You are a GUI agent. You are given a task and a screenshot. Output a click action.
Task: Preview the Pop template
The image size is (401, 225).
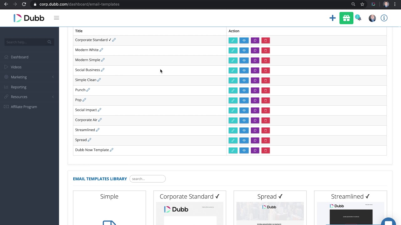(x=244, y=100)
